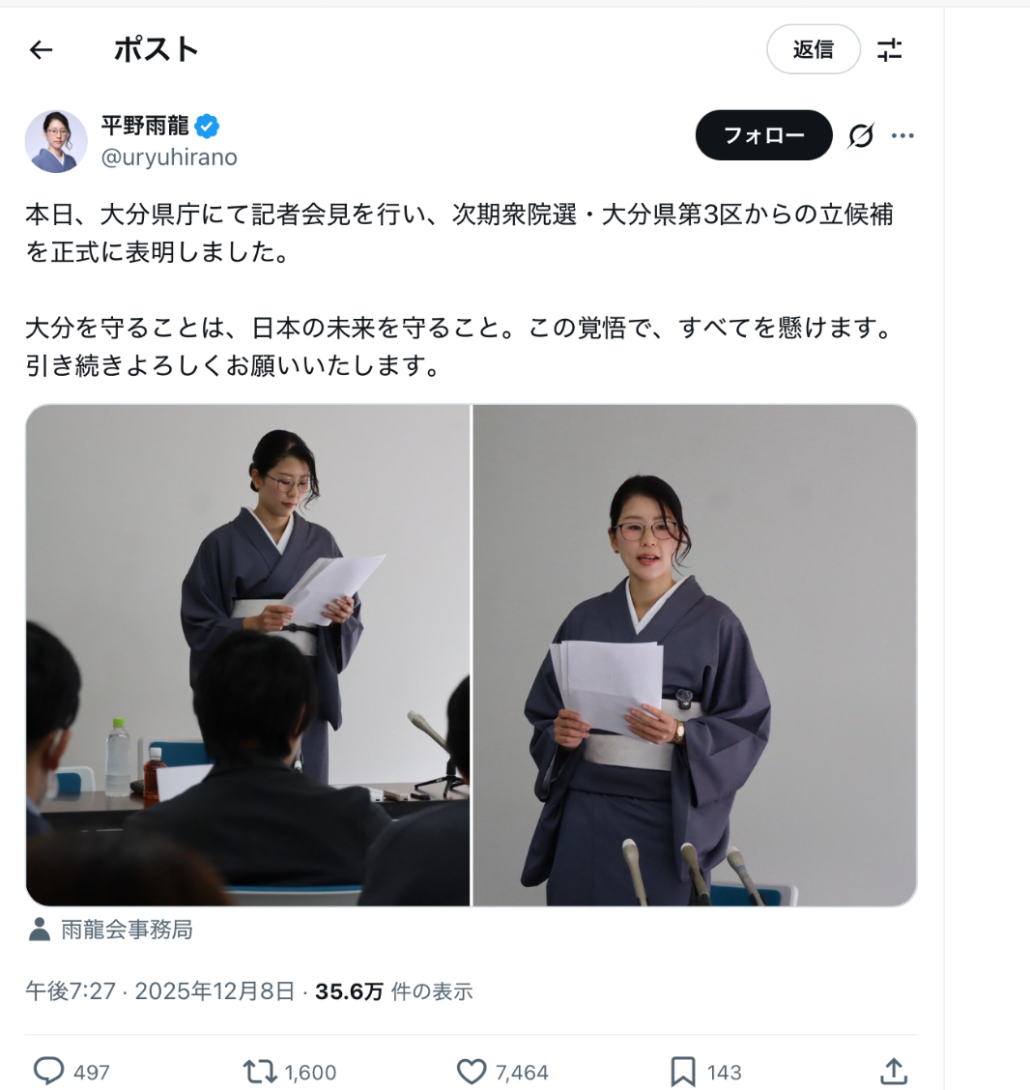Open the @uryuhirano handle link
The width and height of the screenshot is (1030, 1090).
click(x=169, y=158)
